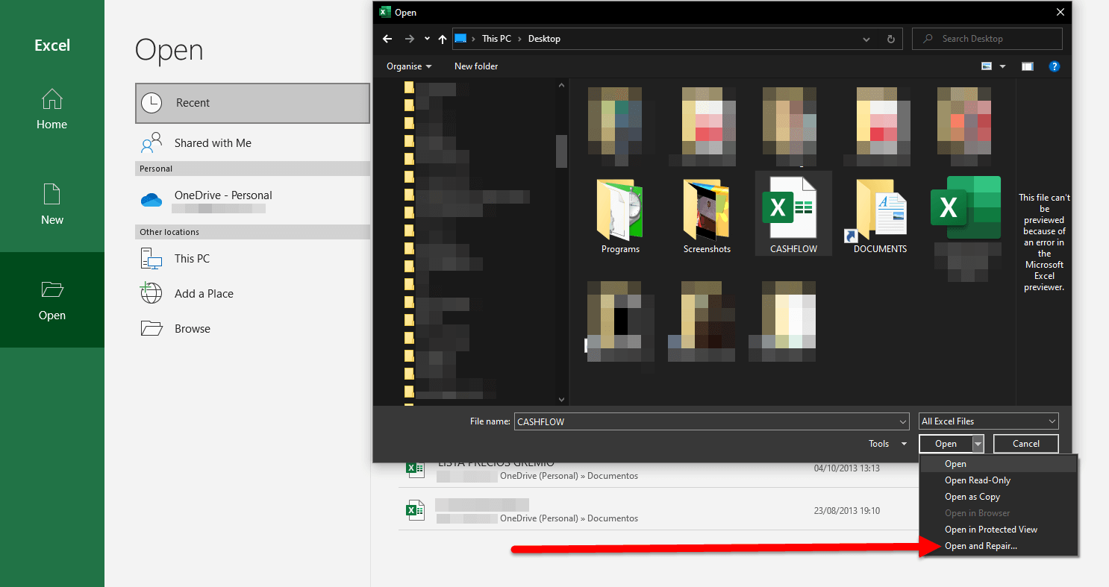Open the Home section in Excel sidebar

coord(51,109)
